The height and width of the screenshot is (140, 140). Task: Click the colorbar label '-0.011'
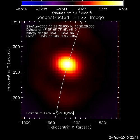click(x=62, y=9)
